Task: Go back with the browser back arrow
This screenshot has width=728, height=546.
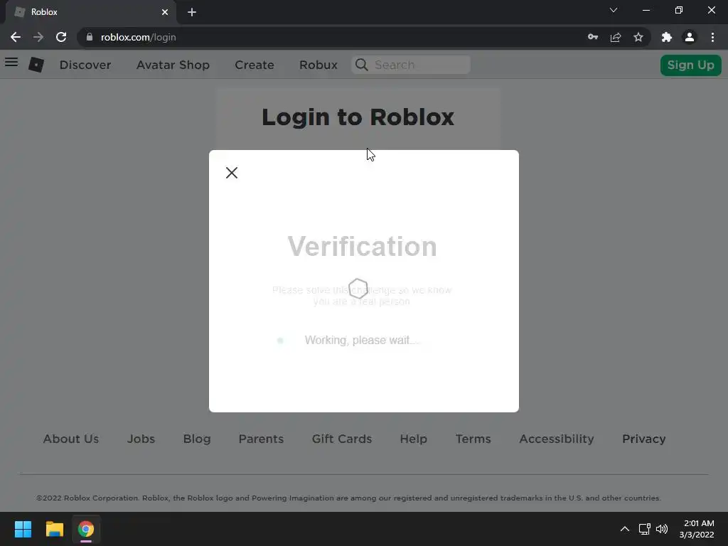Action: 16,37
